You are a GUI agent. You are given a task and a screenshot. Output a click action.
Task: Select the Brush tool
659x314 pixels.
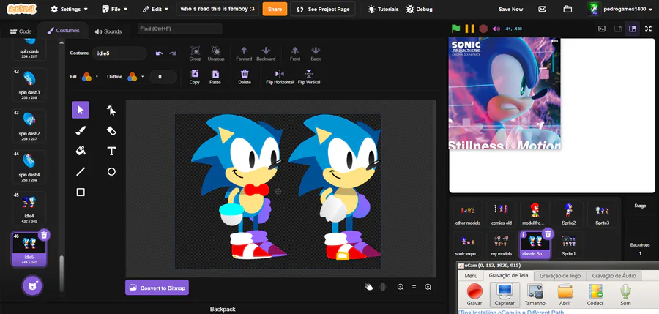[x=81, y=130]
